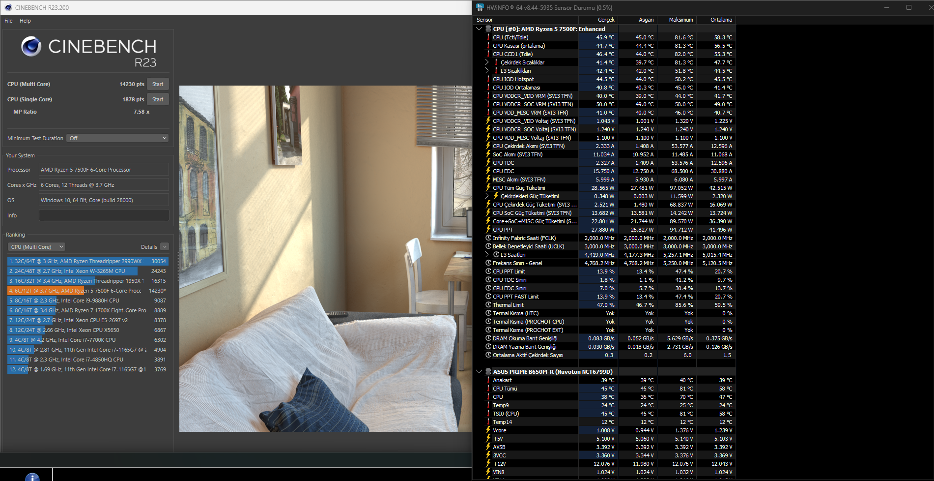Click the gauge icon beside CPU PPT Limit
The height and width of the screenshot is (481, 934).
click(488, 271)
